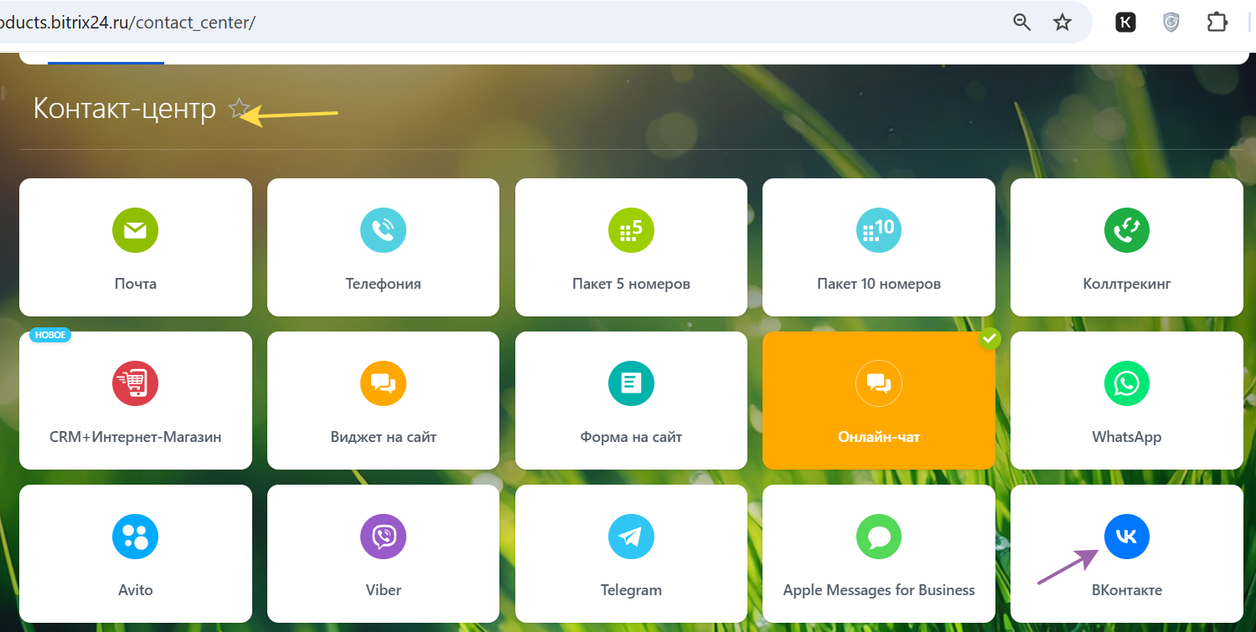
Task: Click the Виджет на сайт icon
Action: pos(383,383)
